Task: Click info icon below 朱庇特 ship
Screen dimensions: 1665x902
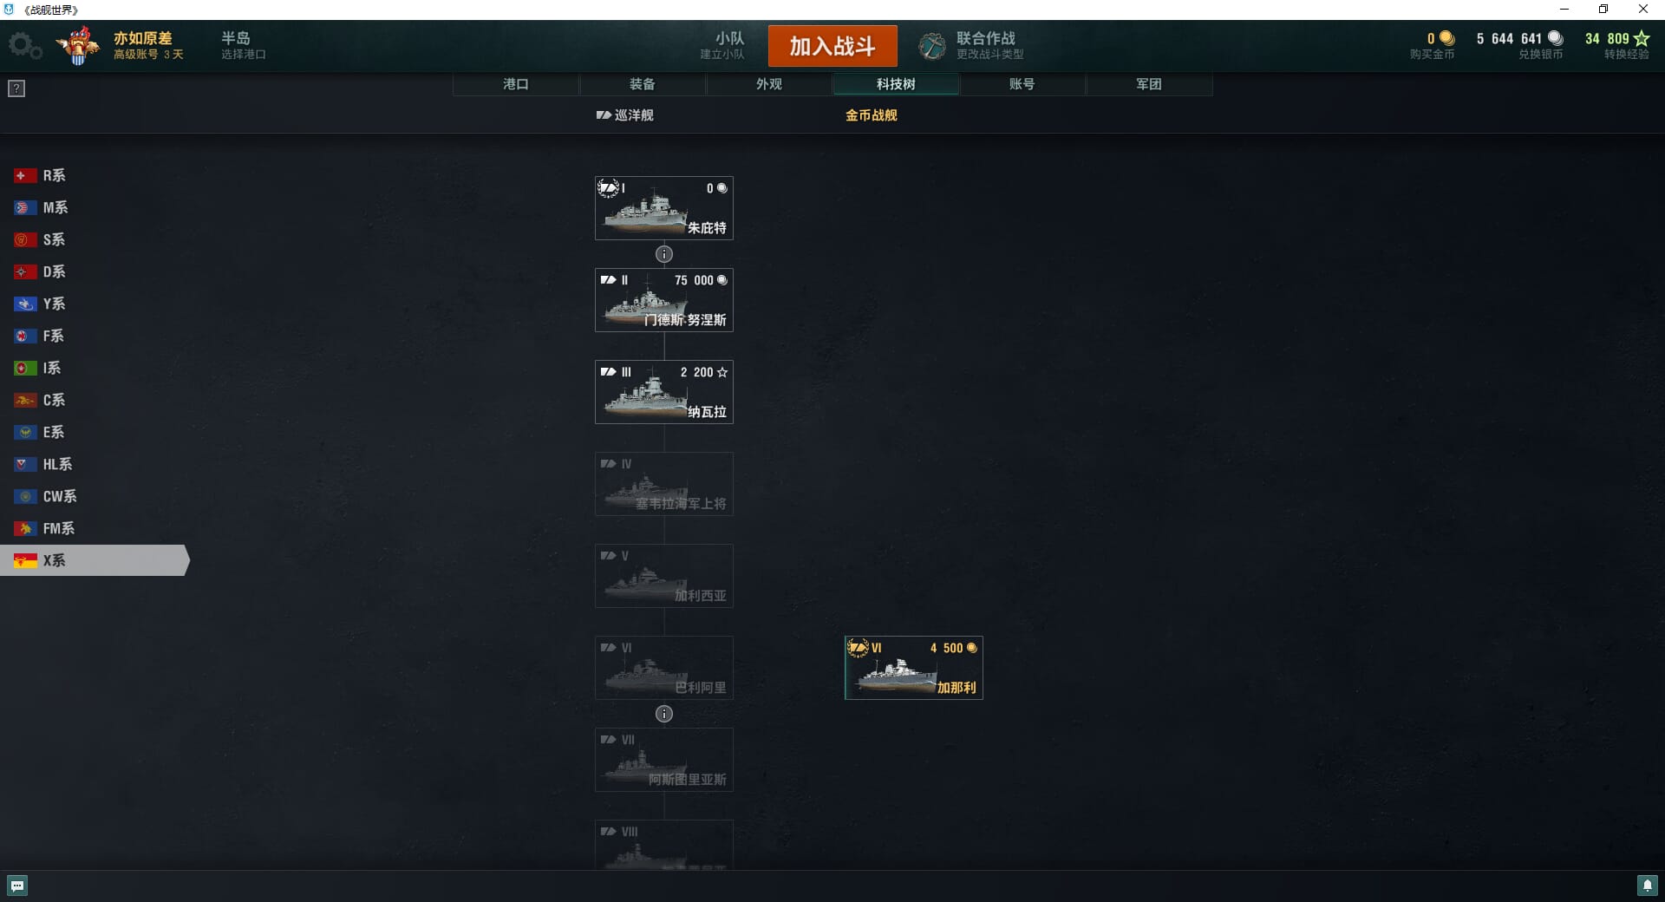Action: [x=664, y=254]
